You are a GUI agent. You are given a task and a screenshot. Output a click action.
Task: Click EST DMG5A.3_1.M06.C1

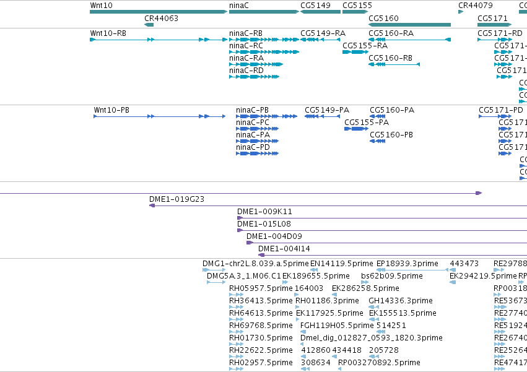click(x=216, y=282)
